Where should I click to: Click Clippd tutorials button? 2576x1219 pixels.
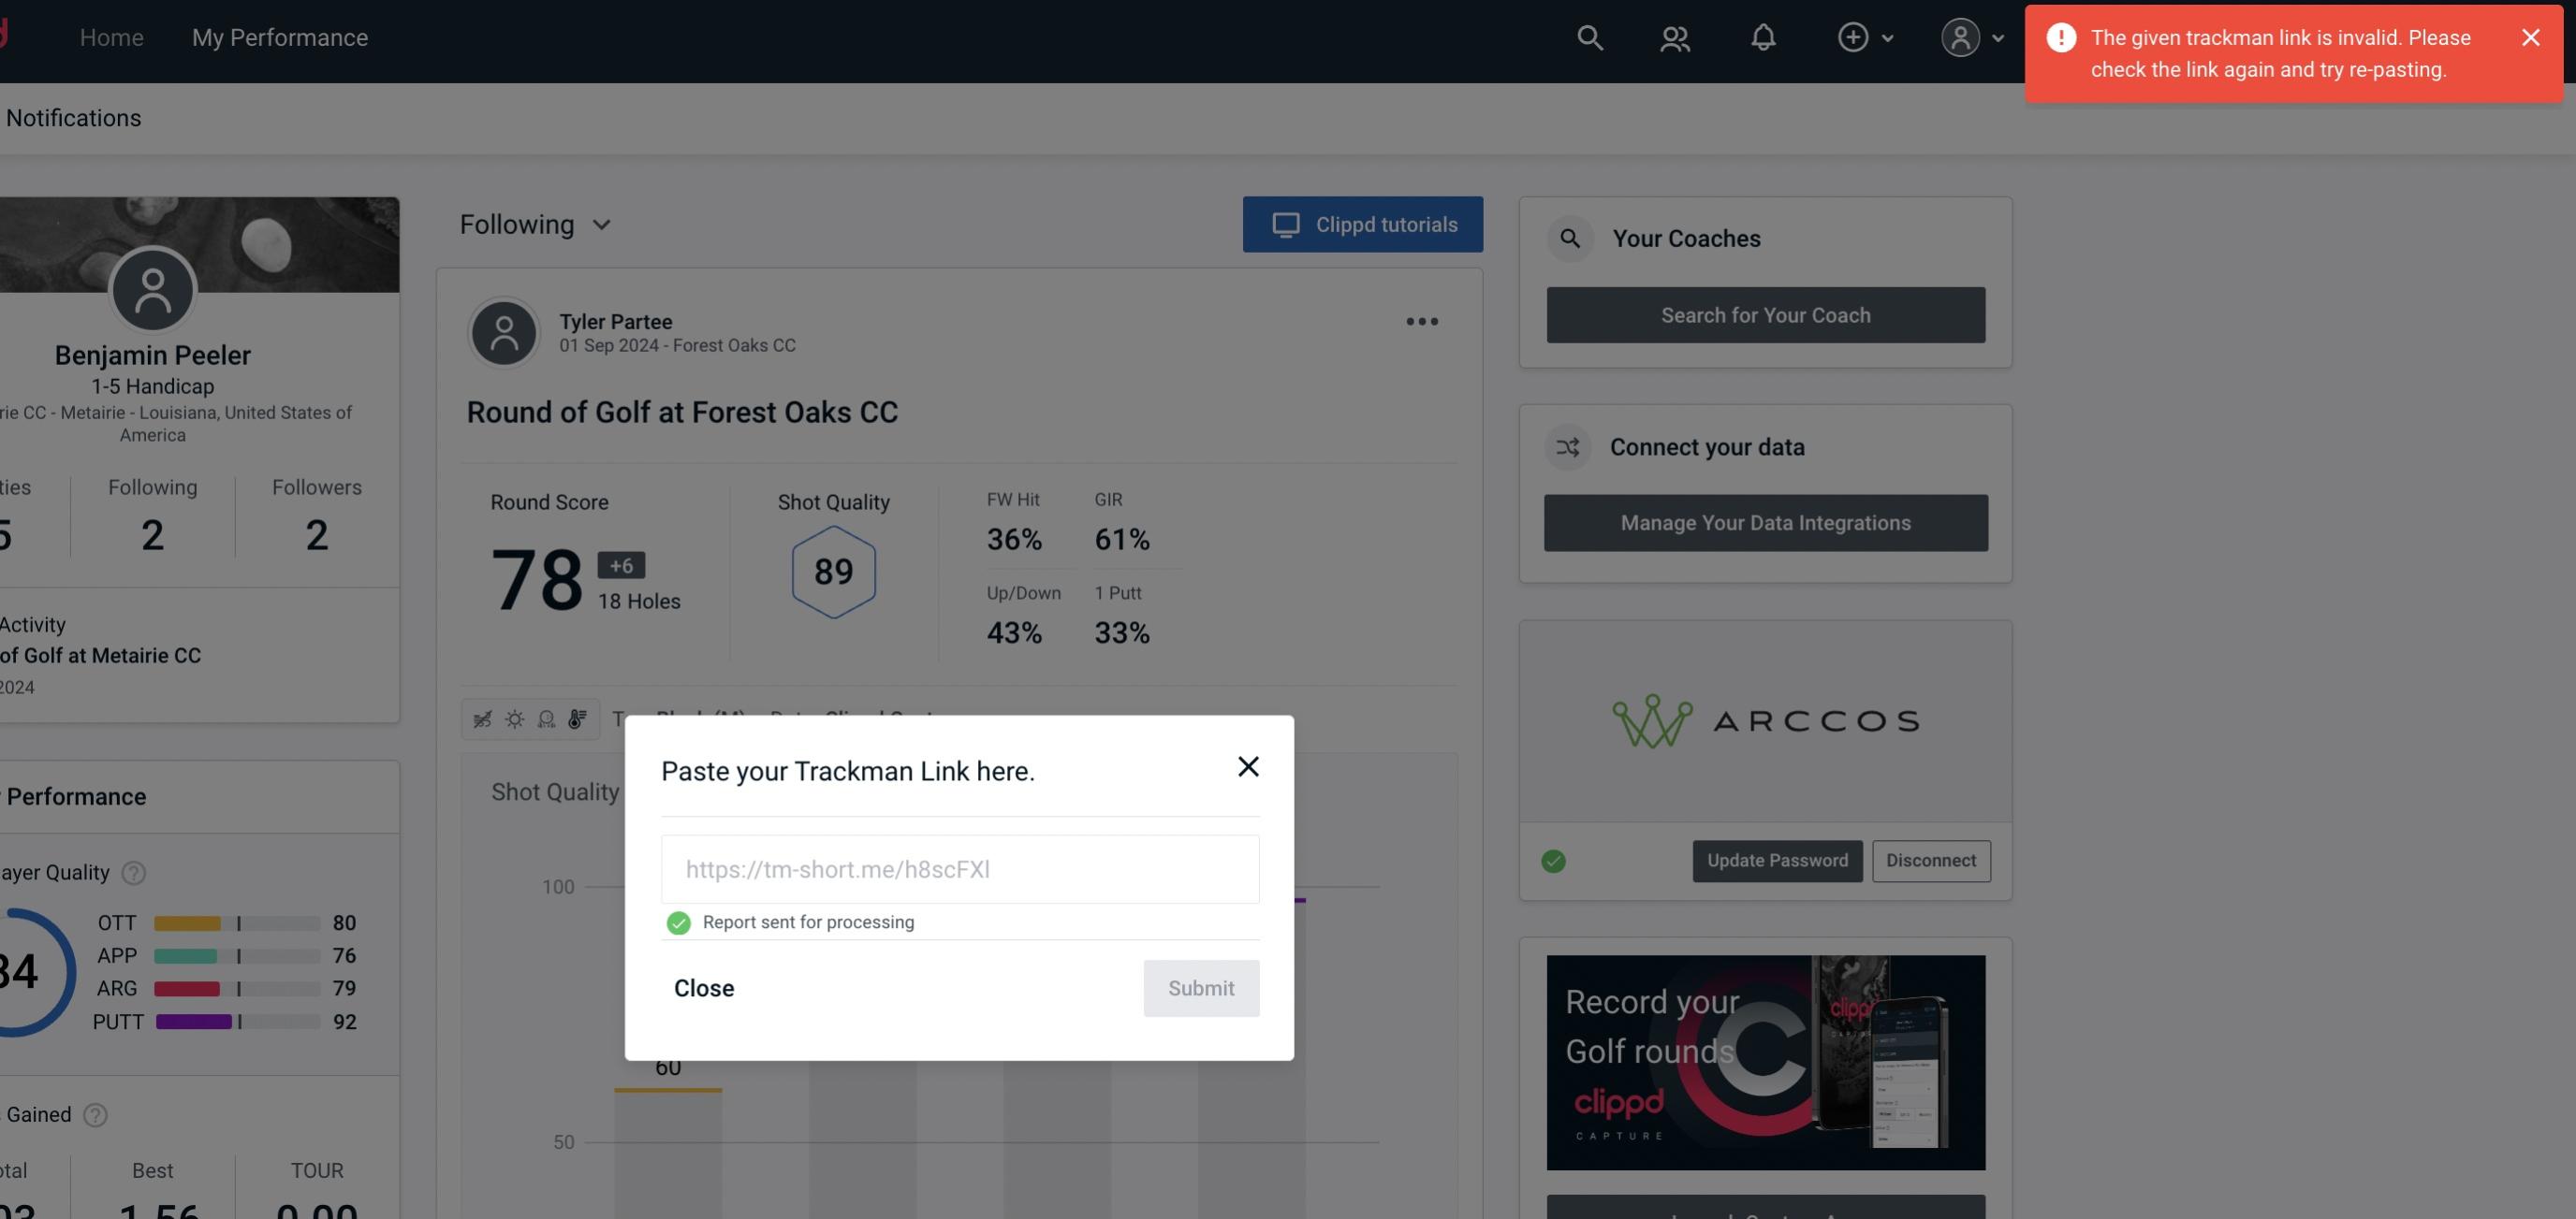pos(1364,224)
